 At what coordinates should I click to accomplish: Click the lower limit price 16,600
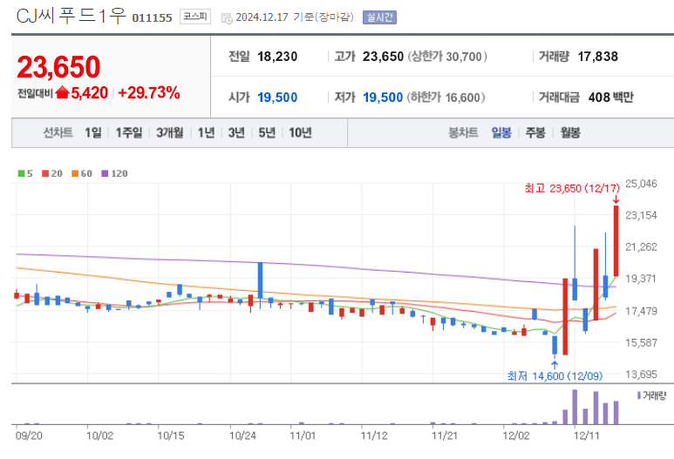click(x=462, y=98)
